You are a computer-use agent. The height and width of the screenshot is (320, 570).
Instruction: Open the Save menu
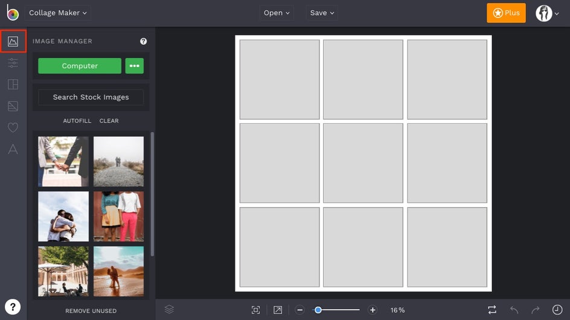(x=322, y=13)
